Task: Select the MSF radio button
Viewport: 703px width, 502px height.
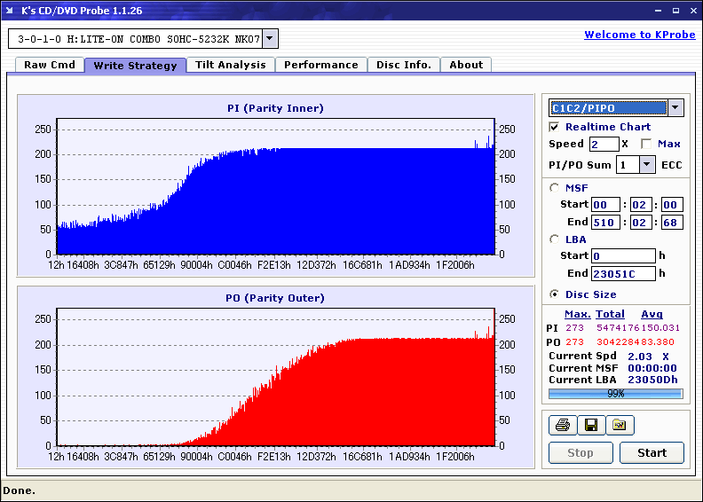Action: tap(554, 188)
